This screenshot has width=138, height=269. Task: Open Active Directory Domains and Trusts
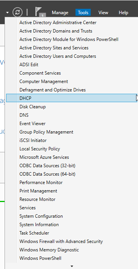[72, 31]
